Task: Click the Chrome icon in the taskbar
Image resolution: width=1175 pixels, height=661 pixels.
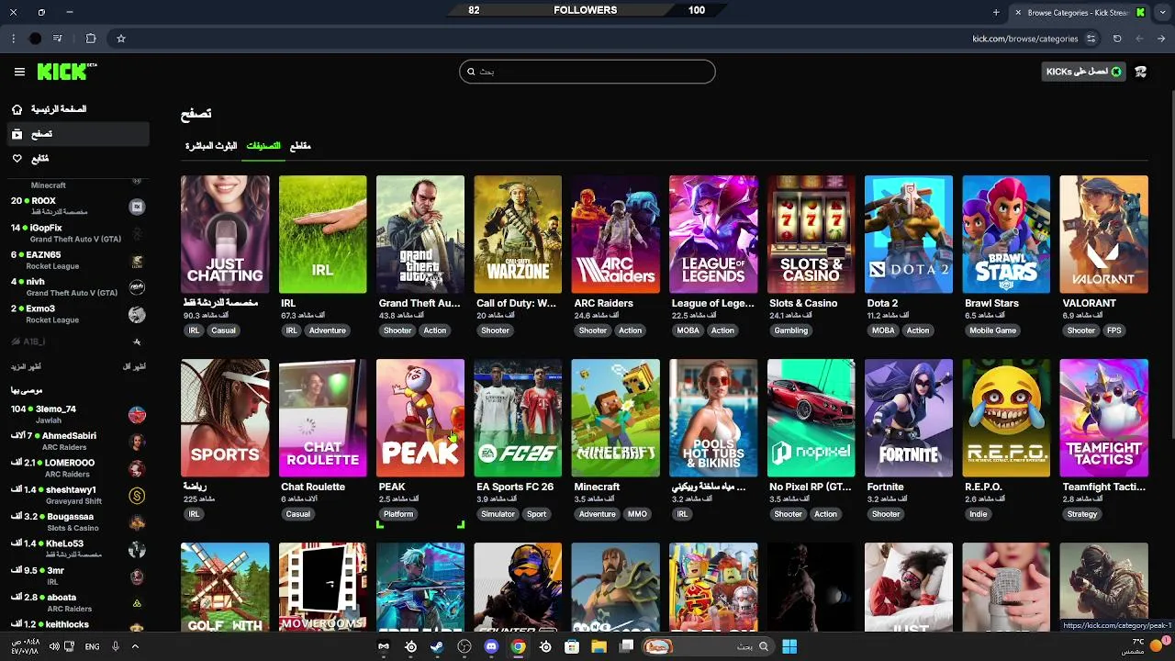Action: (518, 646)
